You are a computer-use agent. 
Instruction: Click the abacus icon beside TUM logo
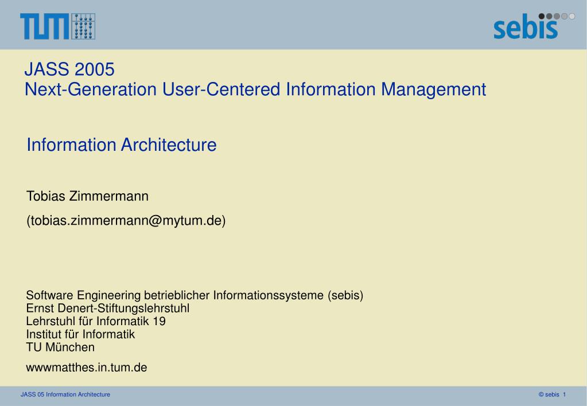click(x=83, y=26)
